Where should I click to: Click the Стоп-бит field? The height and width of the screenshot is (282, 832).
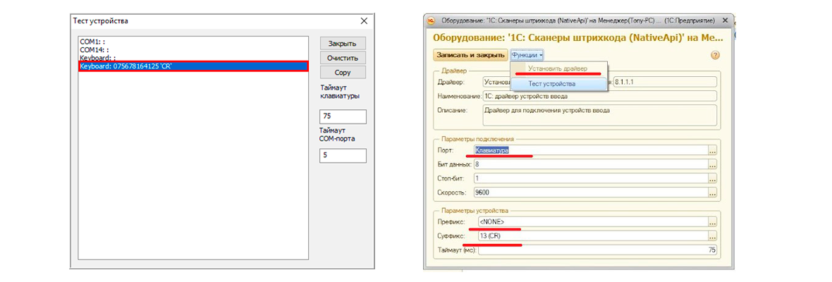(x=591, y=178)
